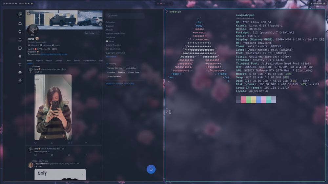The image size is (328, 184).
Task: Open Chat bubble icon in the sidebar
Action: click(x=20, y=48)
